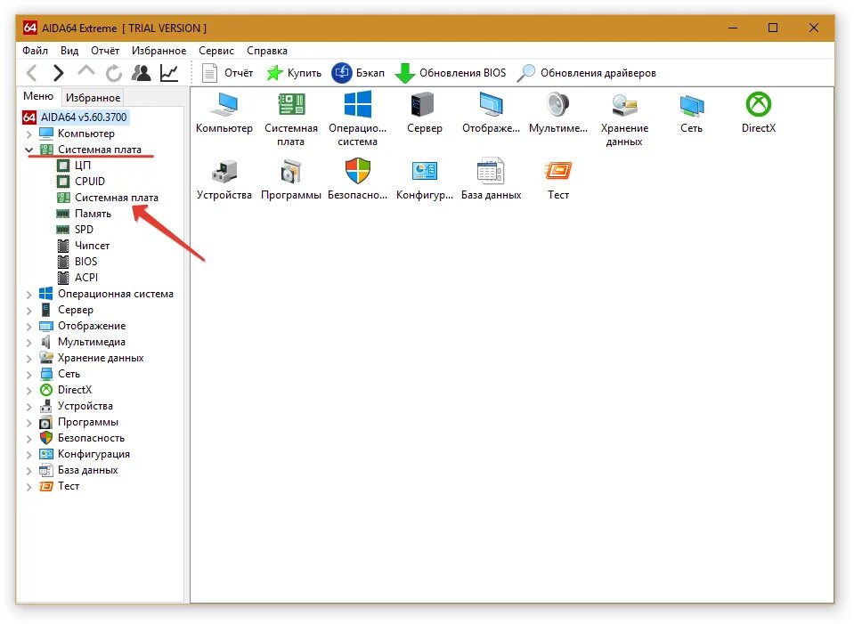Expand the Сервер tree node
The height and width of the screenshot is (624, 854).
tap(28, 310)
